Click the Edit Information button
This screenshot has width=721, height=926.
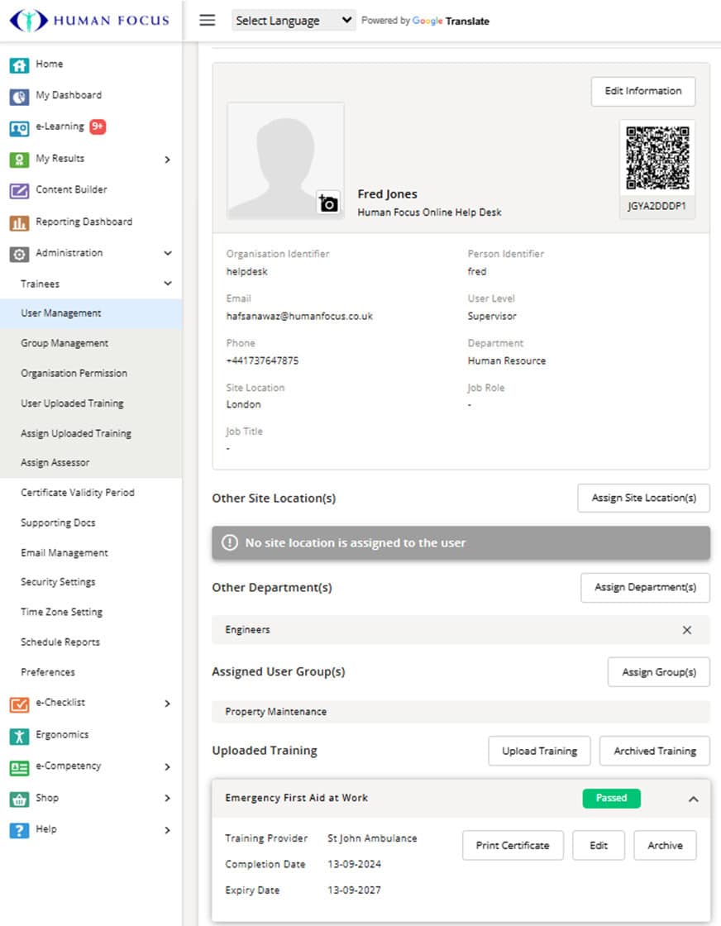(x=642, y=91)
